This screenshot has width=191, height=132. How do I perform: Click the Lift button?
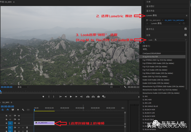[88, 96]
